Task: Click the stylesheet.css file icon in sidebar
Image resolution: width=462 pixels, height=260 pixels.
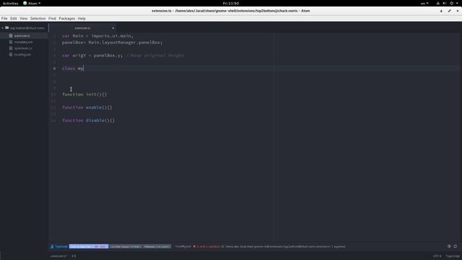Action: click(x=11, y=48)
